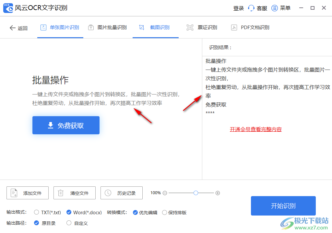Switch to PDF文档识别 tab

tap(250, 28)
